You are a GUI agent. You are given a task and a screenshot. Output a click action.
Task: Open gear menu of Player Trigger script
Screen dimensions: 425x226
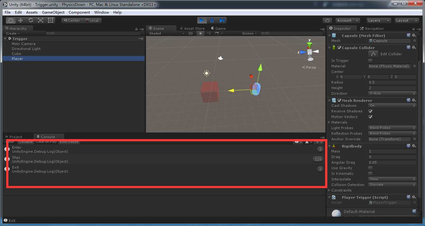pos(414,197)
